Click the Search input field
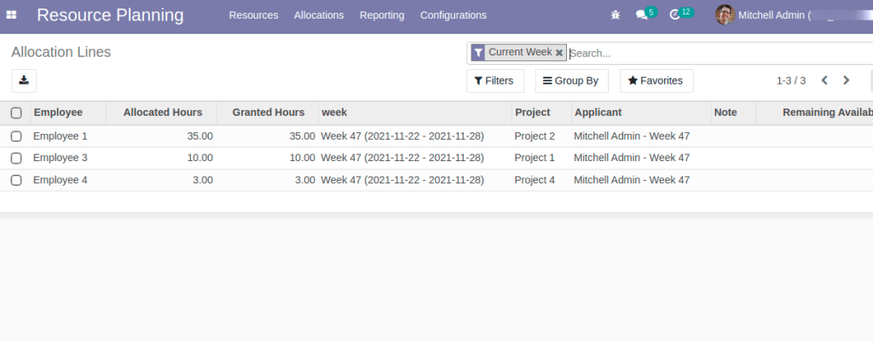Viewport: 873px width, 341px height. [720, 54]
